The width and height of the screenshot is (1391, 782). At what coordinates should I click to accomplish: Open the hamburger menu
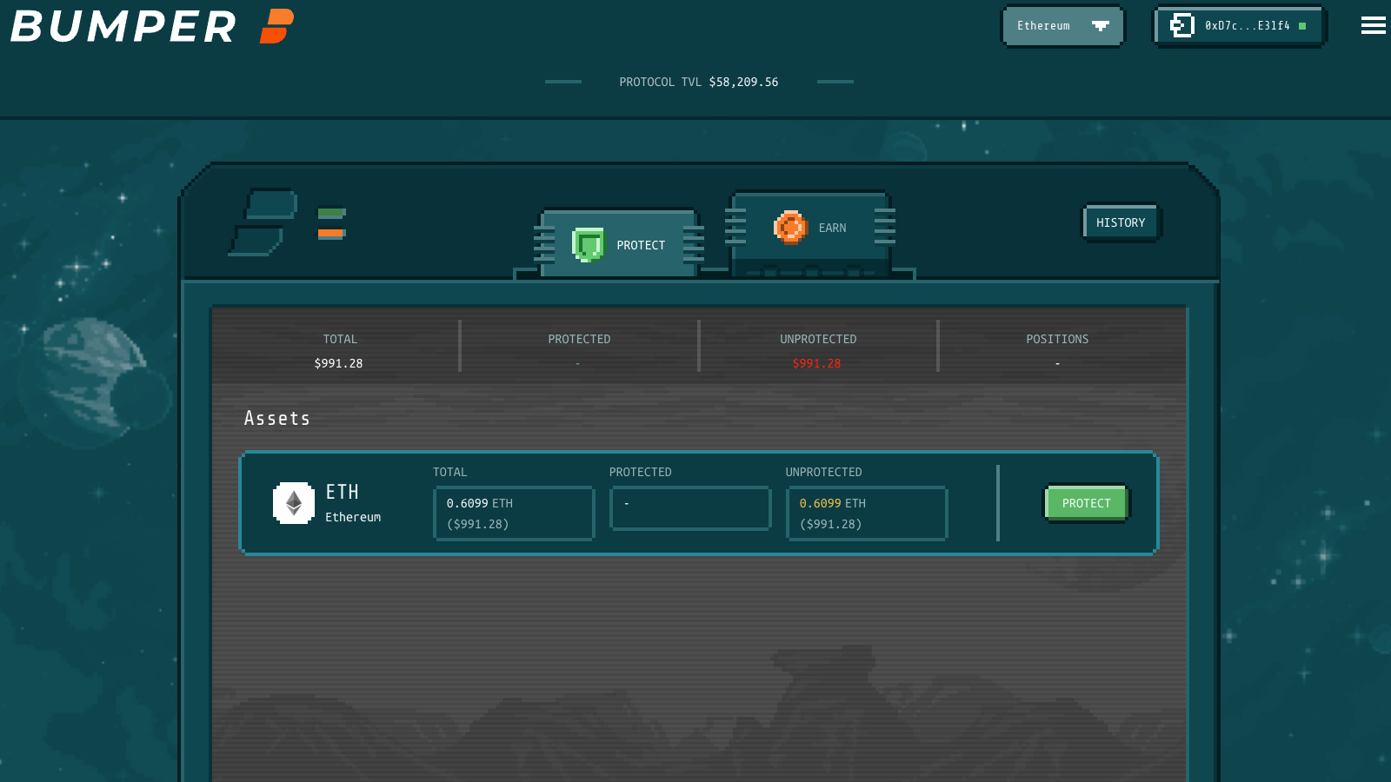point(1373,26)
